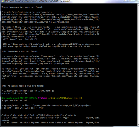Minimize the MINGW64 terminal window
139x127 pixels.
point(125,1)
